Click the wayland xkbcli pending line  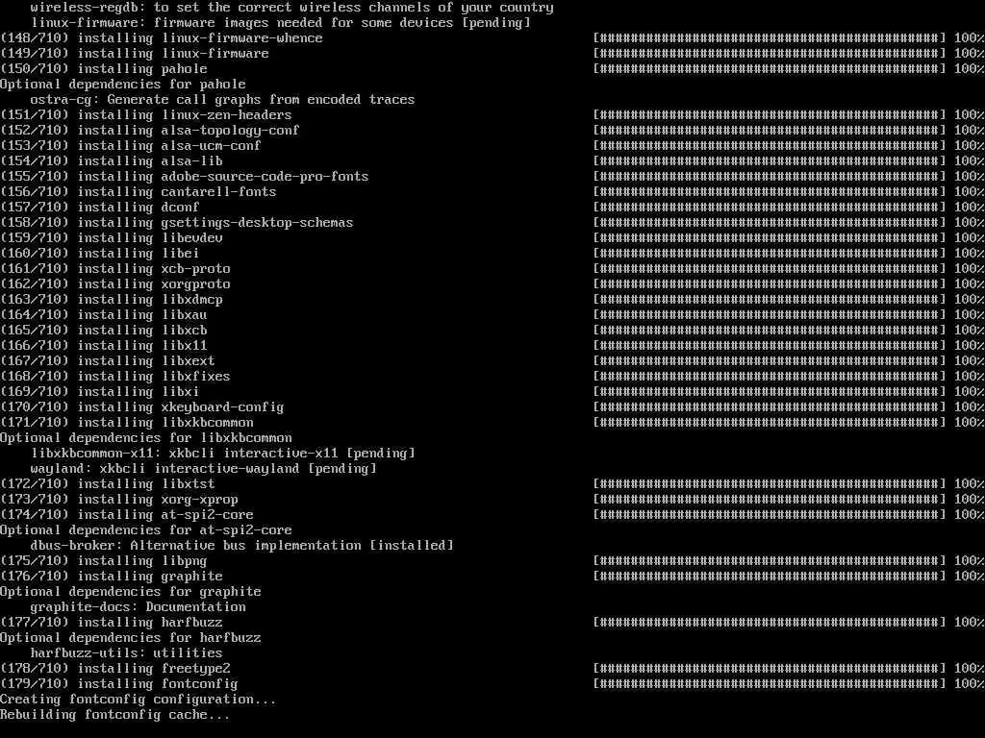(x=204, y=469)
